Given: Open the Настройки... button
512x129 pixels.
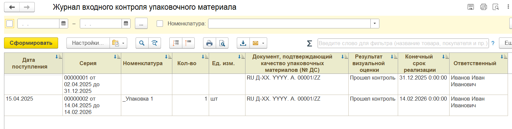Looking at the screenshot, I should pos(89,43).
